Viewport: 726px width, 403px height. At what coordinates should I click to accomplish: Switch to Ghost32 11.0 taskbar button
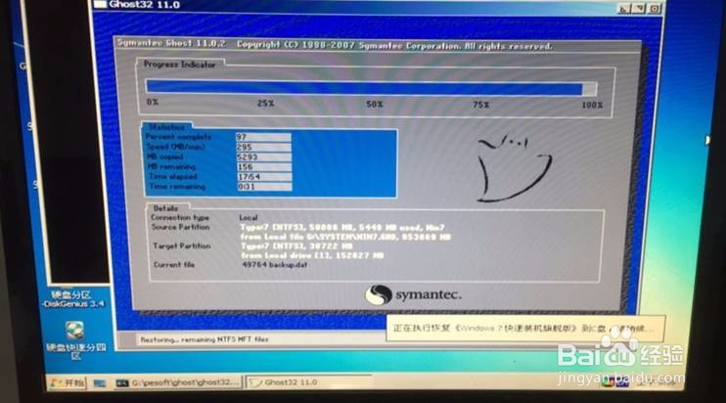[x=309, y=382]
